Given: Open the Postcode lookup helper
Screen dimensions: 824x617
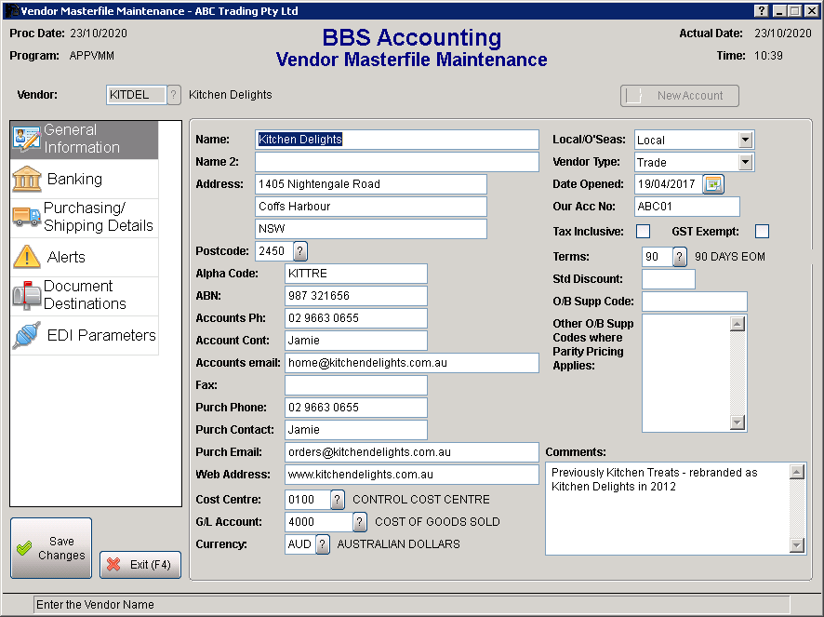Looking at the screenshot, I should [x=300, y=251].
